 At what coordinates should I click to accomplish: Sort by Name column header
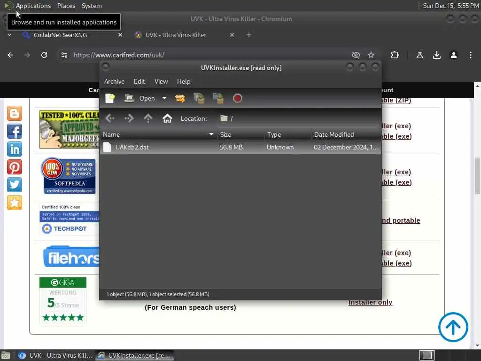(159, 134)
